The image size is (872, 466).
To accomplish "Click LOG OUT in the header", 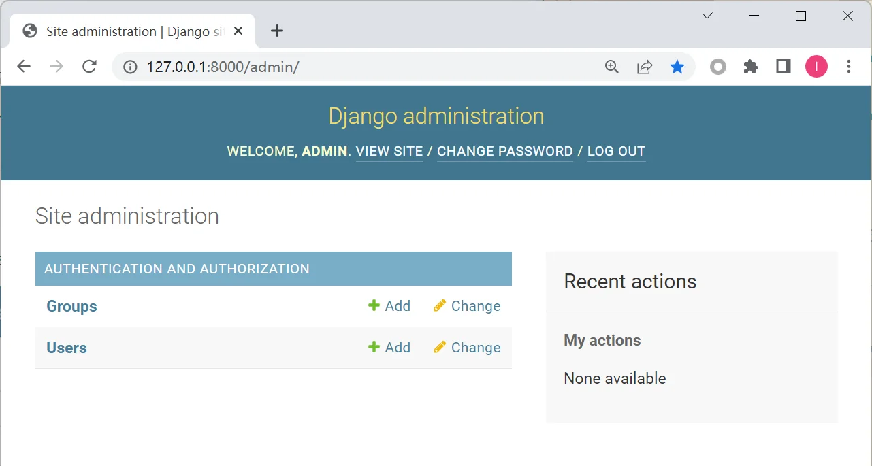I will point(616,152).
